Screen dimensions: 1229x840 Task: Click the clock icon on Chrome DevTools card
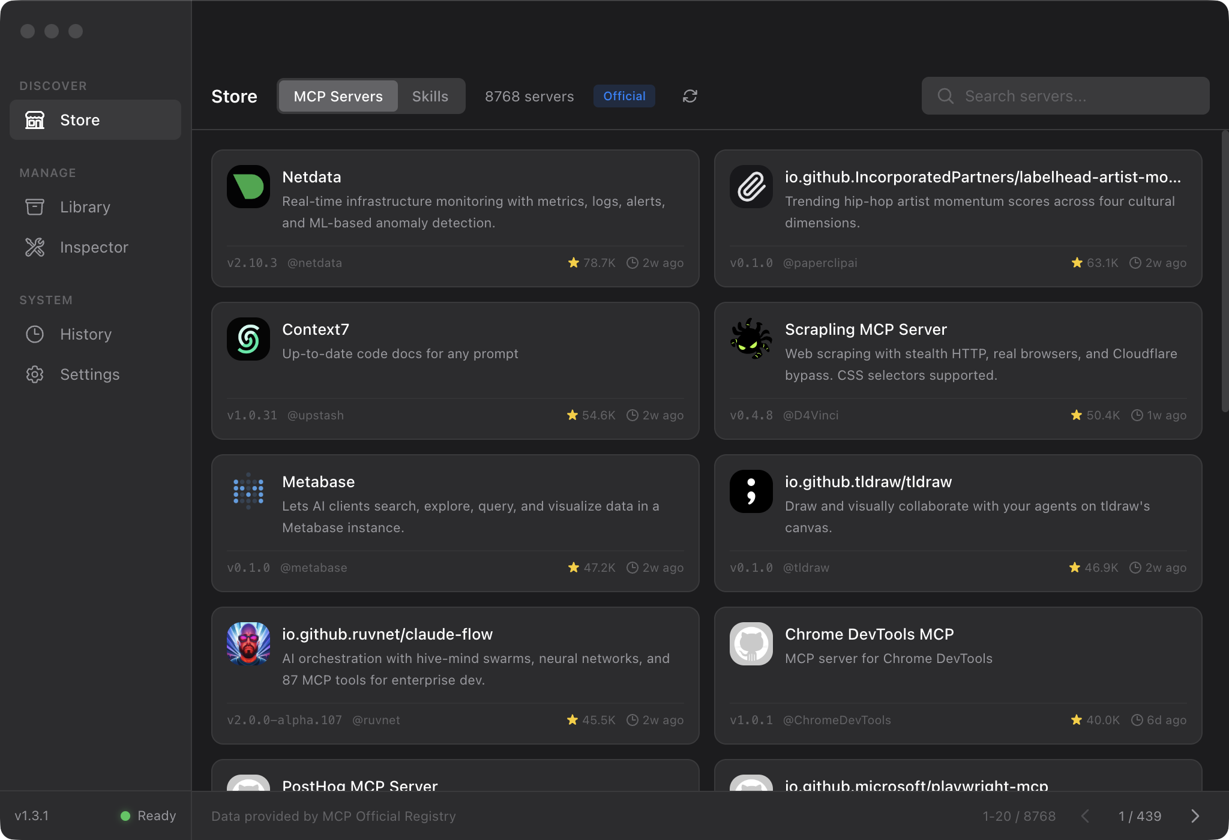[1137, 720]
